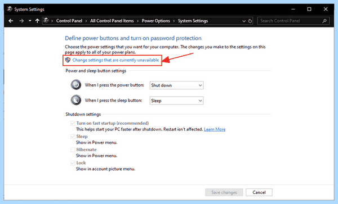Open the power button action dropdown

click(176, 85)
